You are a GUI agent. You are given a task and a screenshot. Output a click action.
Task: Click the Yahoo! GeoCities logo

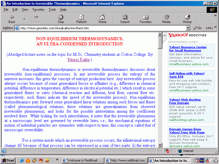click(x=187, y=35)
